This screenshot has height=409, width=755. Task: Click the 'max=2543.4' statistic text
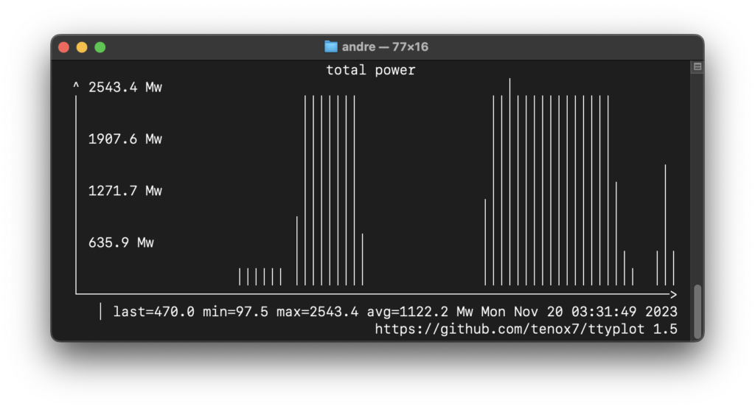(x=317, y=312)
